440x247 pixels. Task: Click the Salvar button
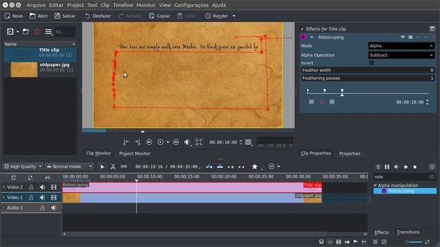65,16
